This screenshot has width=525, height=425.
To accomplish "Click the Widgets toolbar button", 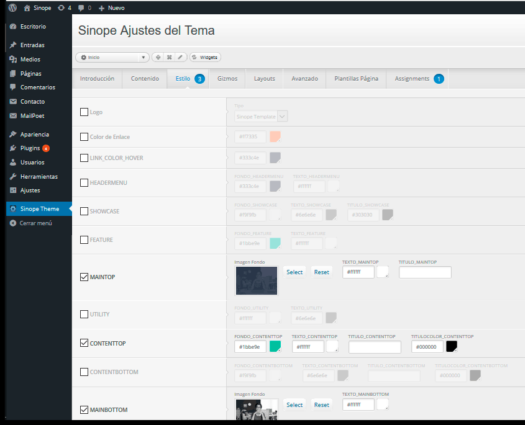I will pos(205,57).
